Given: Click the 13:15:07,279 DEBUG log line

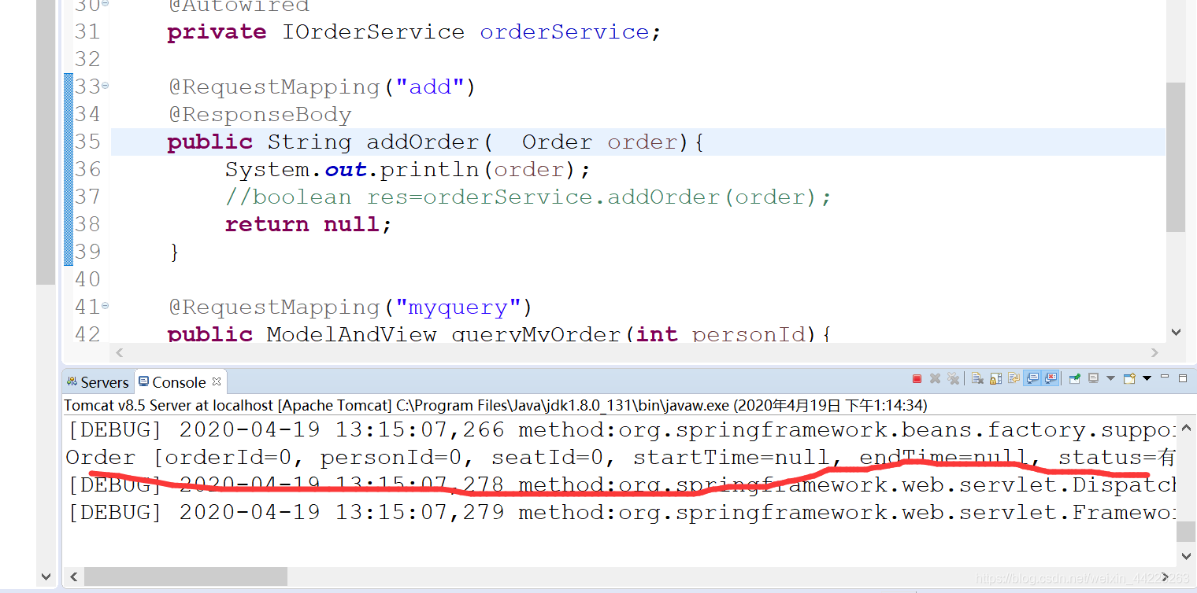Looking at the screenshot, I should pyautogui.click(x=622, y=513).
